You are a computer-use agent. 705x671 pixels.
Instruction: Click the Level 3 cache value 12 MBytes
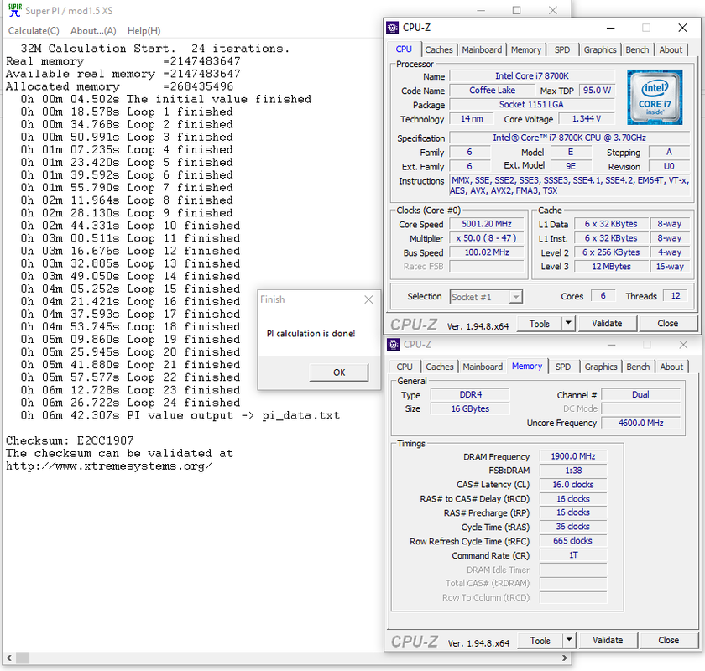click(611, 267)
